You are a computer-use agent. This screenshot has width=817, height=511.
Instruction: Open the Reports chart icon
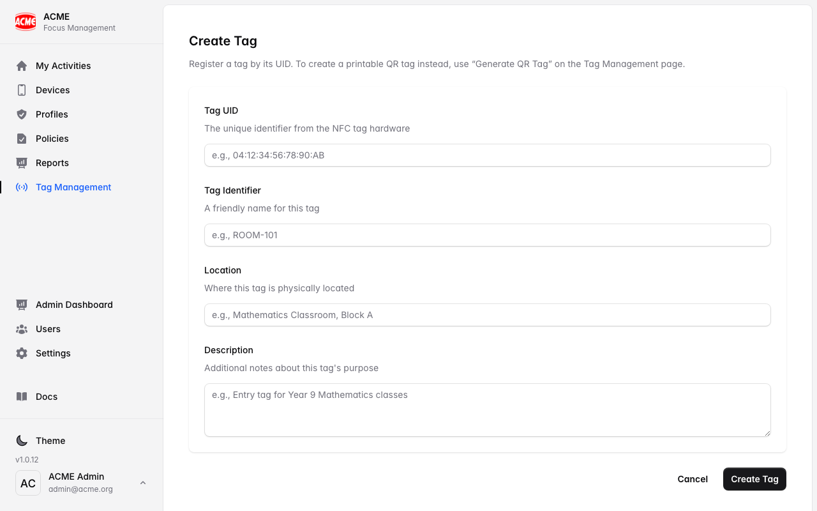[22, 163]
